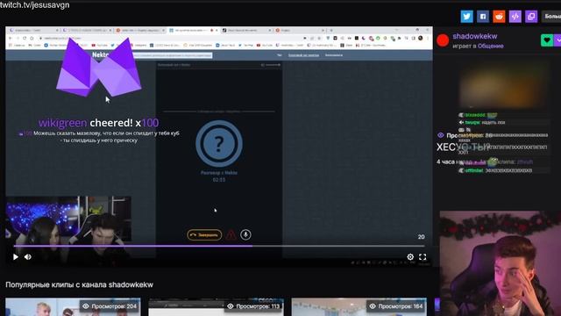Copy clip link with the copy icon

531,17
